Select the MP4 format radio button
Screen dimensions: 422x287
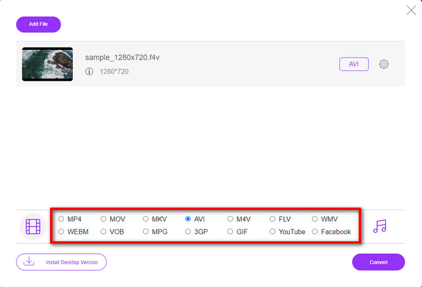coord(61,219)
